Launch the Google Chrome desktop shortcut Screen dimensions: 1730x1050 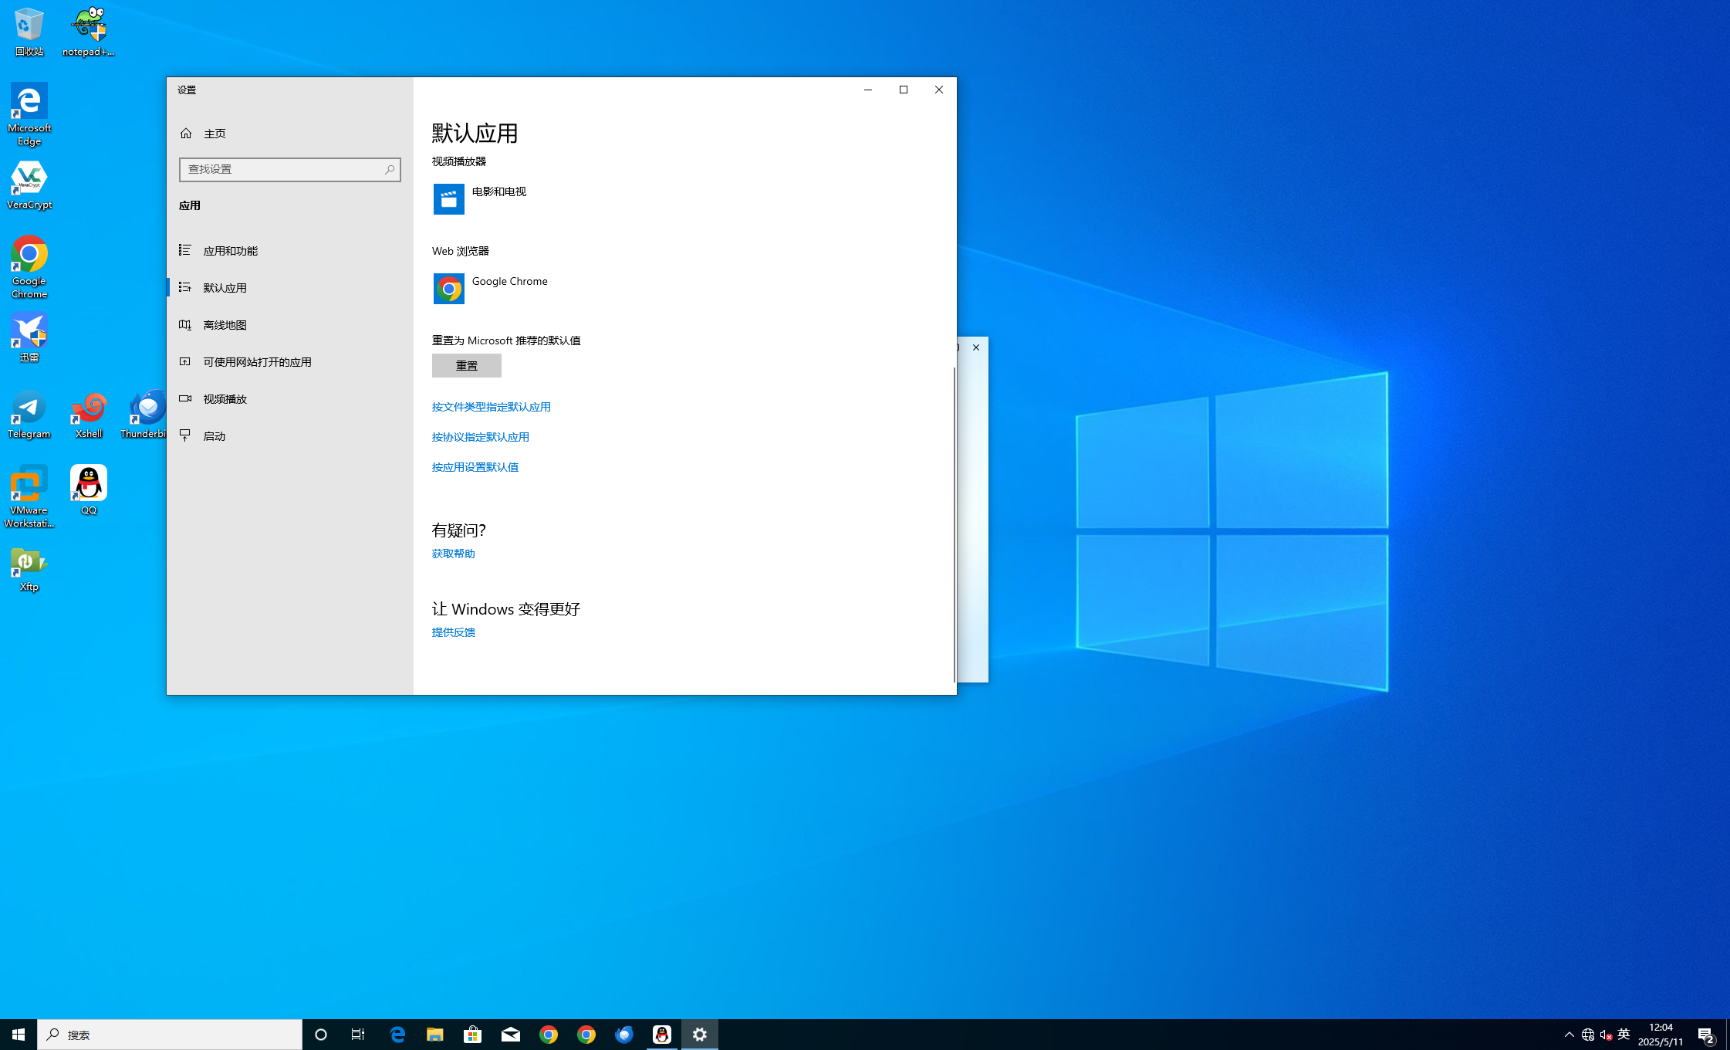[29, 267]
